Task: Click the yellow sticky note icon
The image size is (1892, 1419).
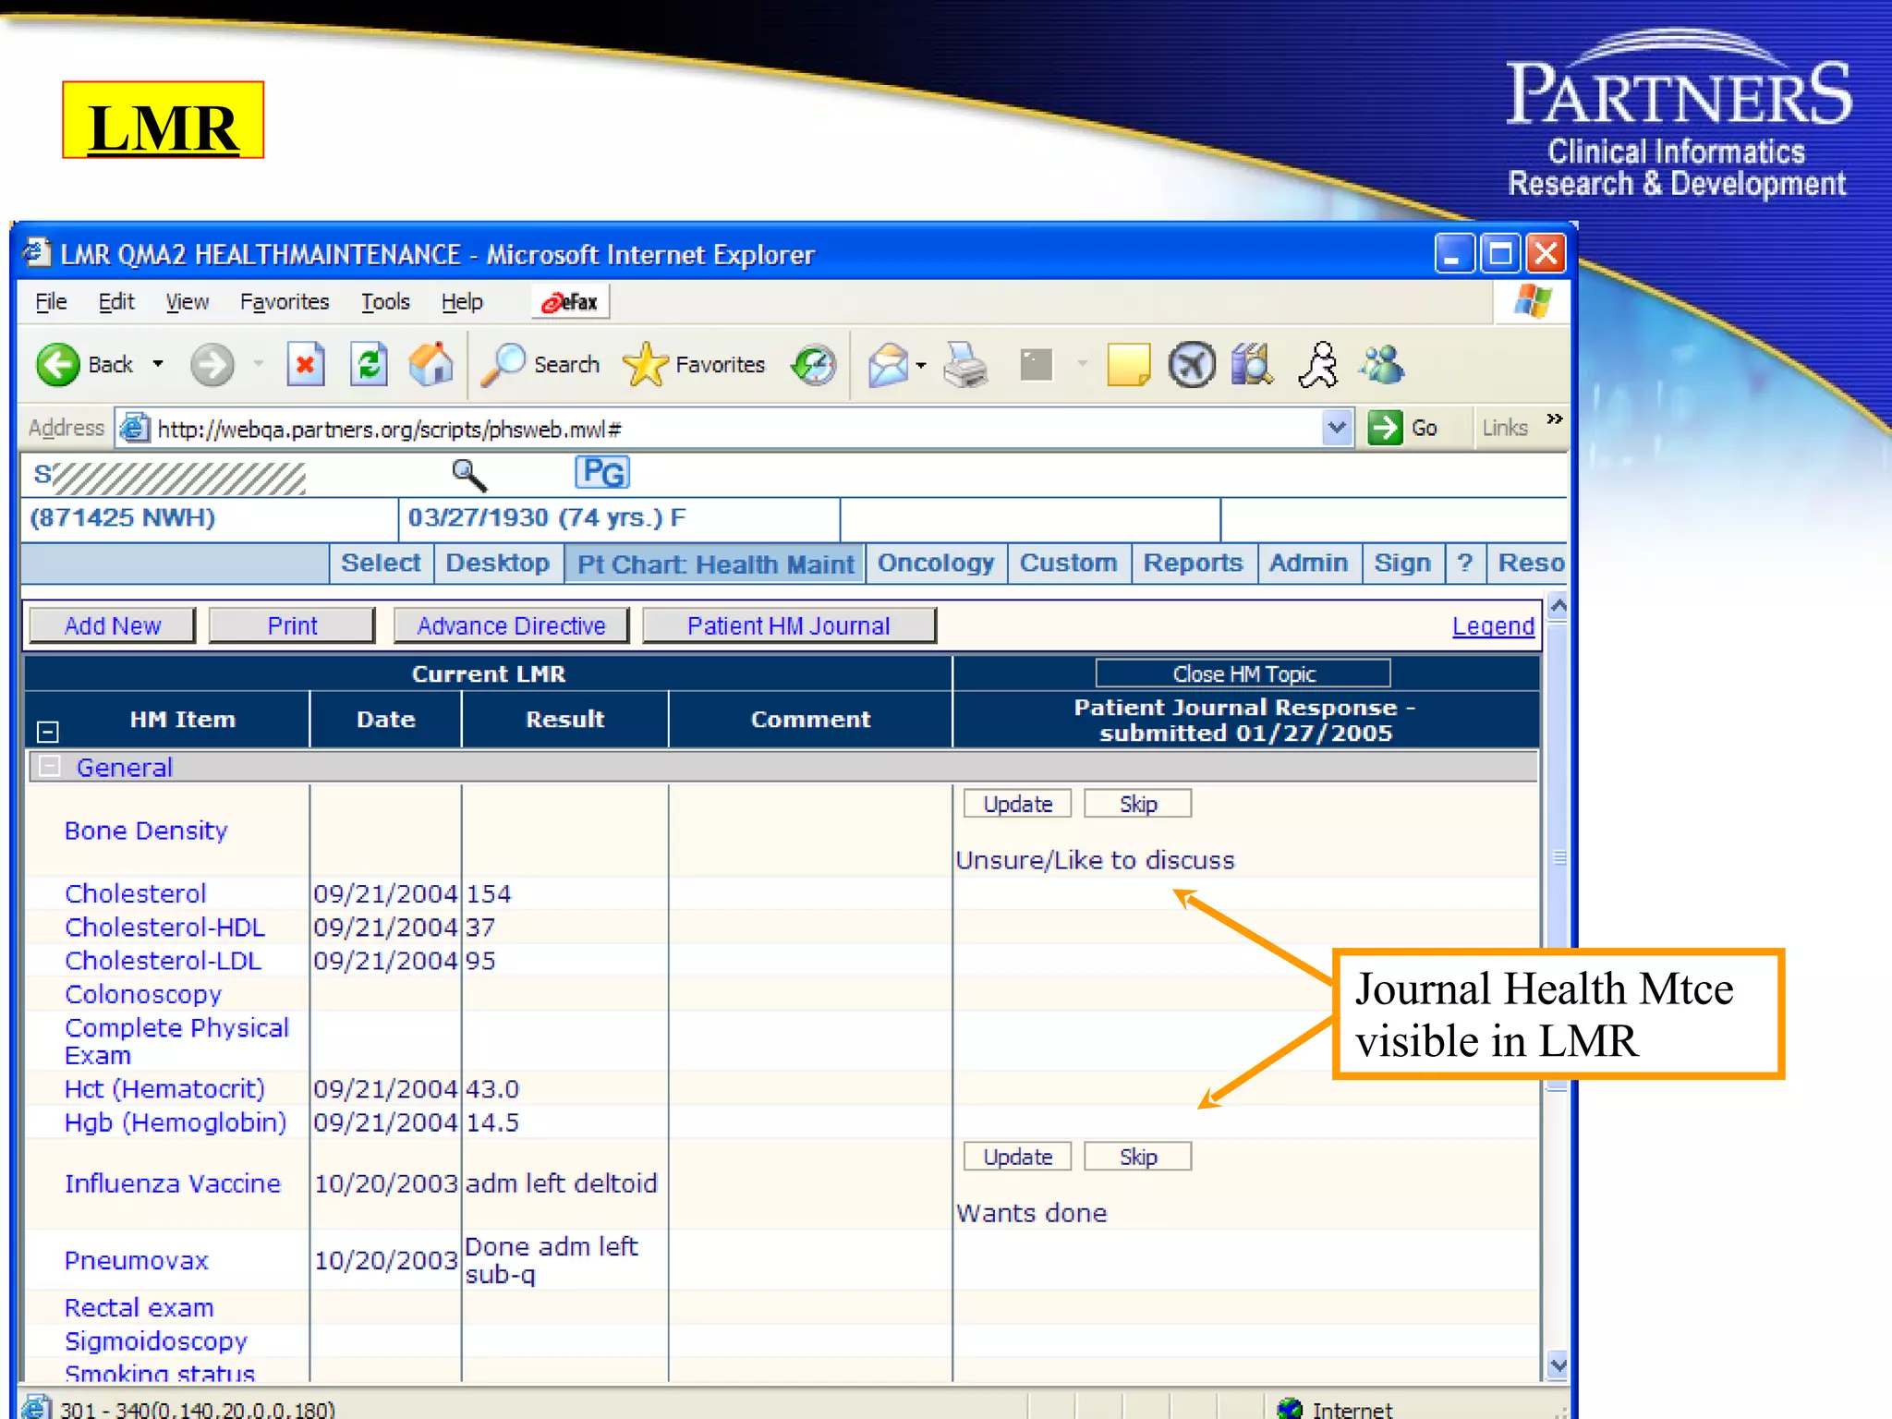Action: pyautogui.click(x=1128, y=365)
